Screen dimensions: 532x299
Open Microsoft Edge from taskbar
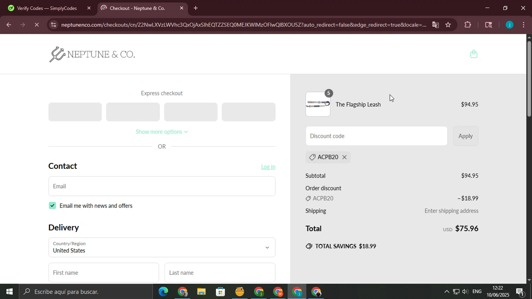coord(163,292)
